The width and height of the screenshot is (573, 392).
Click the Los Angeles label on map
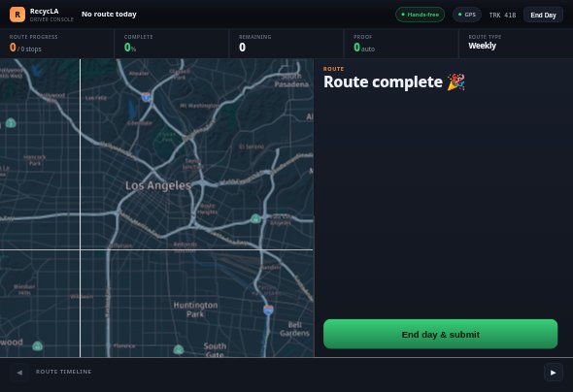click(x=158, y=185)
